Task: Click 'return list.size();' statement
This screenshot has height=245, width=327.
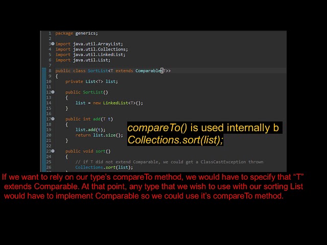Action: (99, 135)
